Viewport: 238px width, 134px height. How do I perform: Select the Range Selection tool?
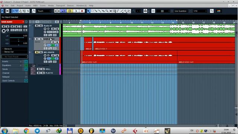pos(92,11)
